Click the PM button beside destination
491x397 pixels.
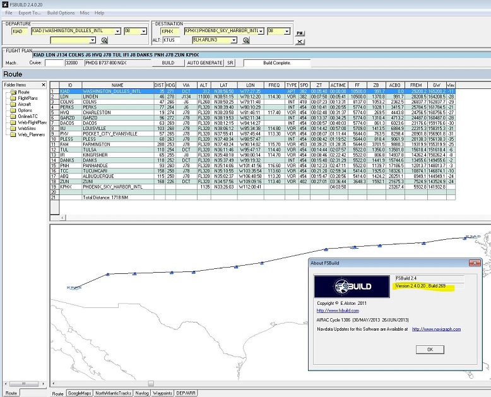point(300,33)
